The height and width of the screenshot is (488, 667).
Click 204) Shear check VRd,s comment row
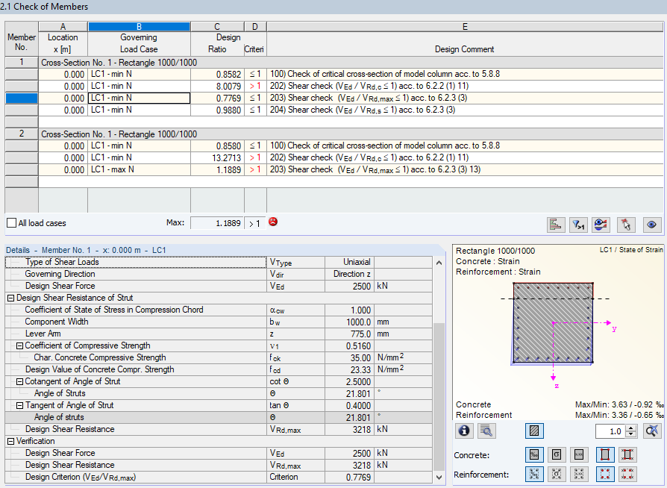click(465, 110)
